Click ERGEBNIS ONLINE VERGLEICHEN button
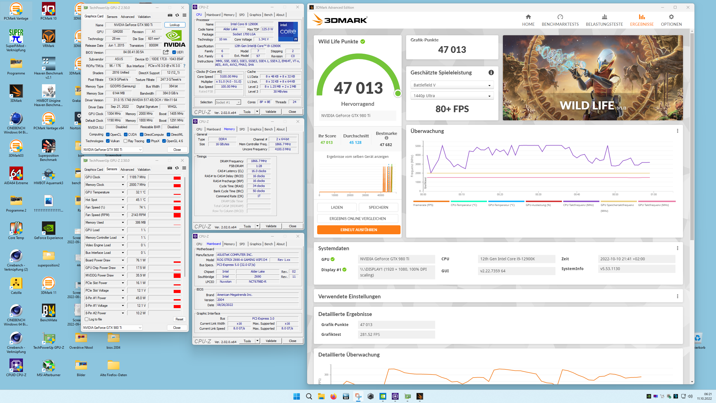 (x=357, y=219)
